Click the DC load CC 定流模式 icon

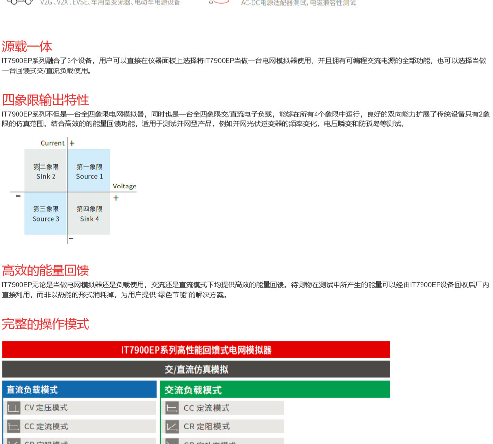click(14, 427)
